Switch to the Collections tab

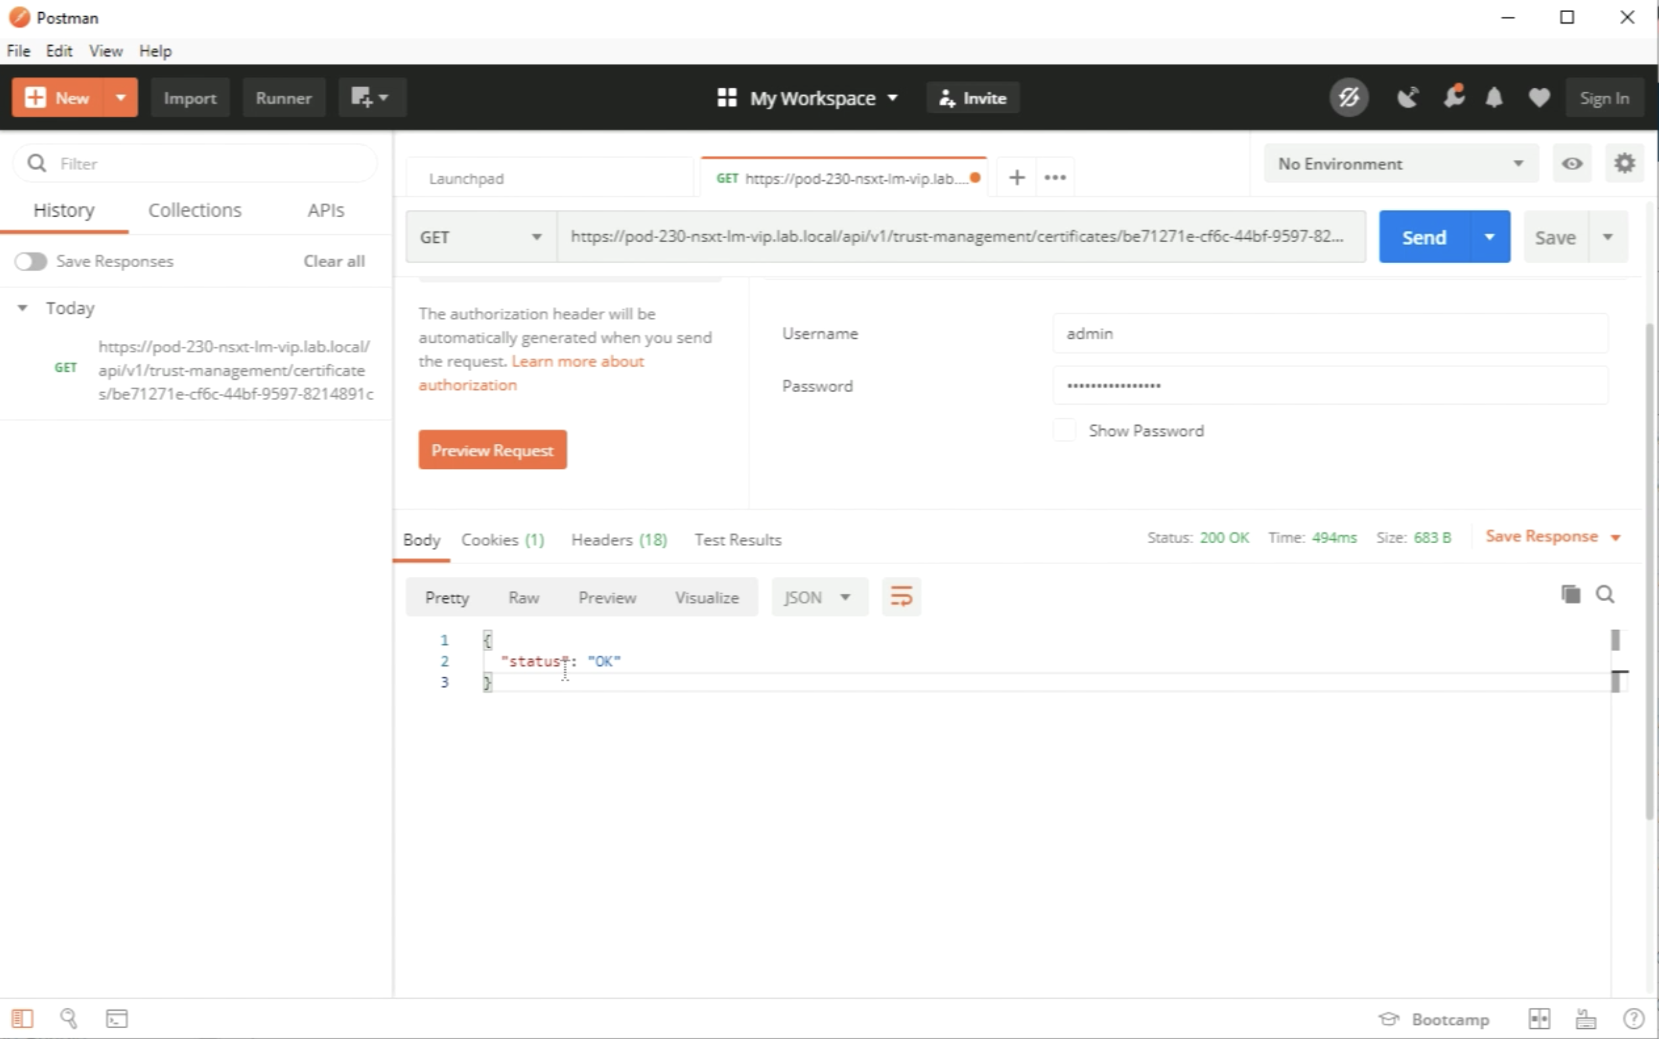194,210
